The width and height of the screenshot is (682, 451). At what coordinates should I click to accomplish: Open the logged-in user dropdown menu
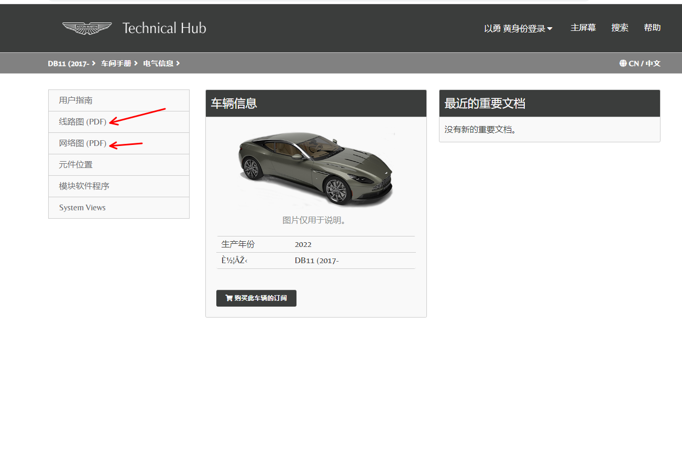[x=518, y=29]
